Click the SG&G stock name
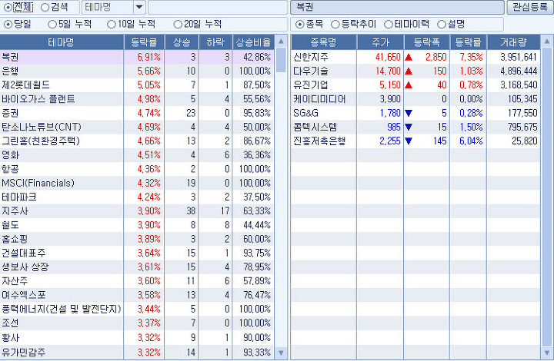The height and width of the screenshot is (361, 554). (305, 113)
